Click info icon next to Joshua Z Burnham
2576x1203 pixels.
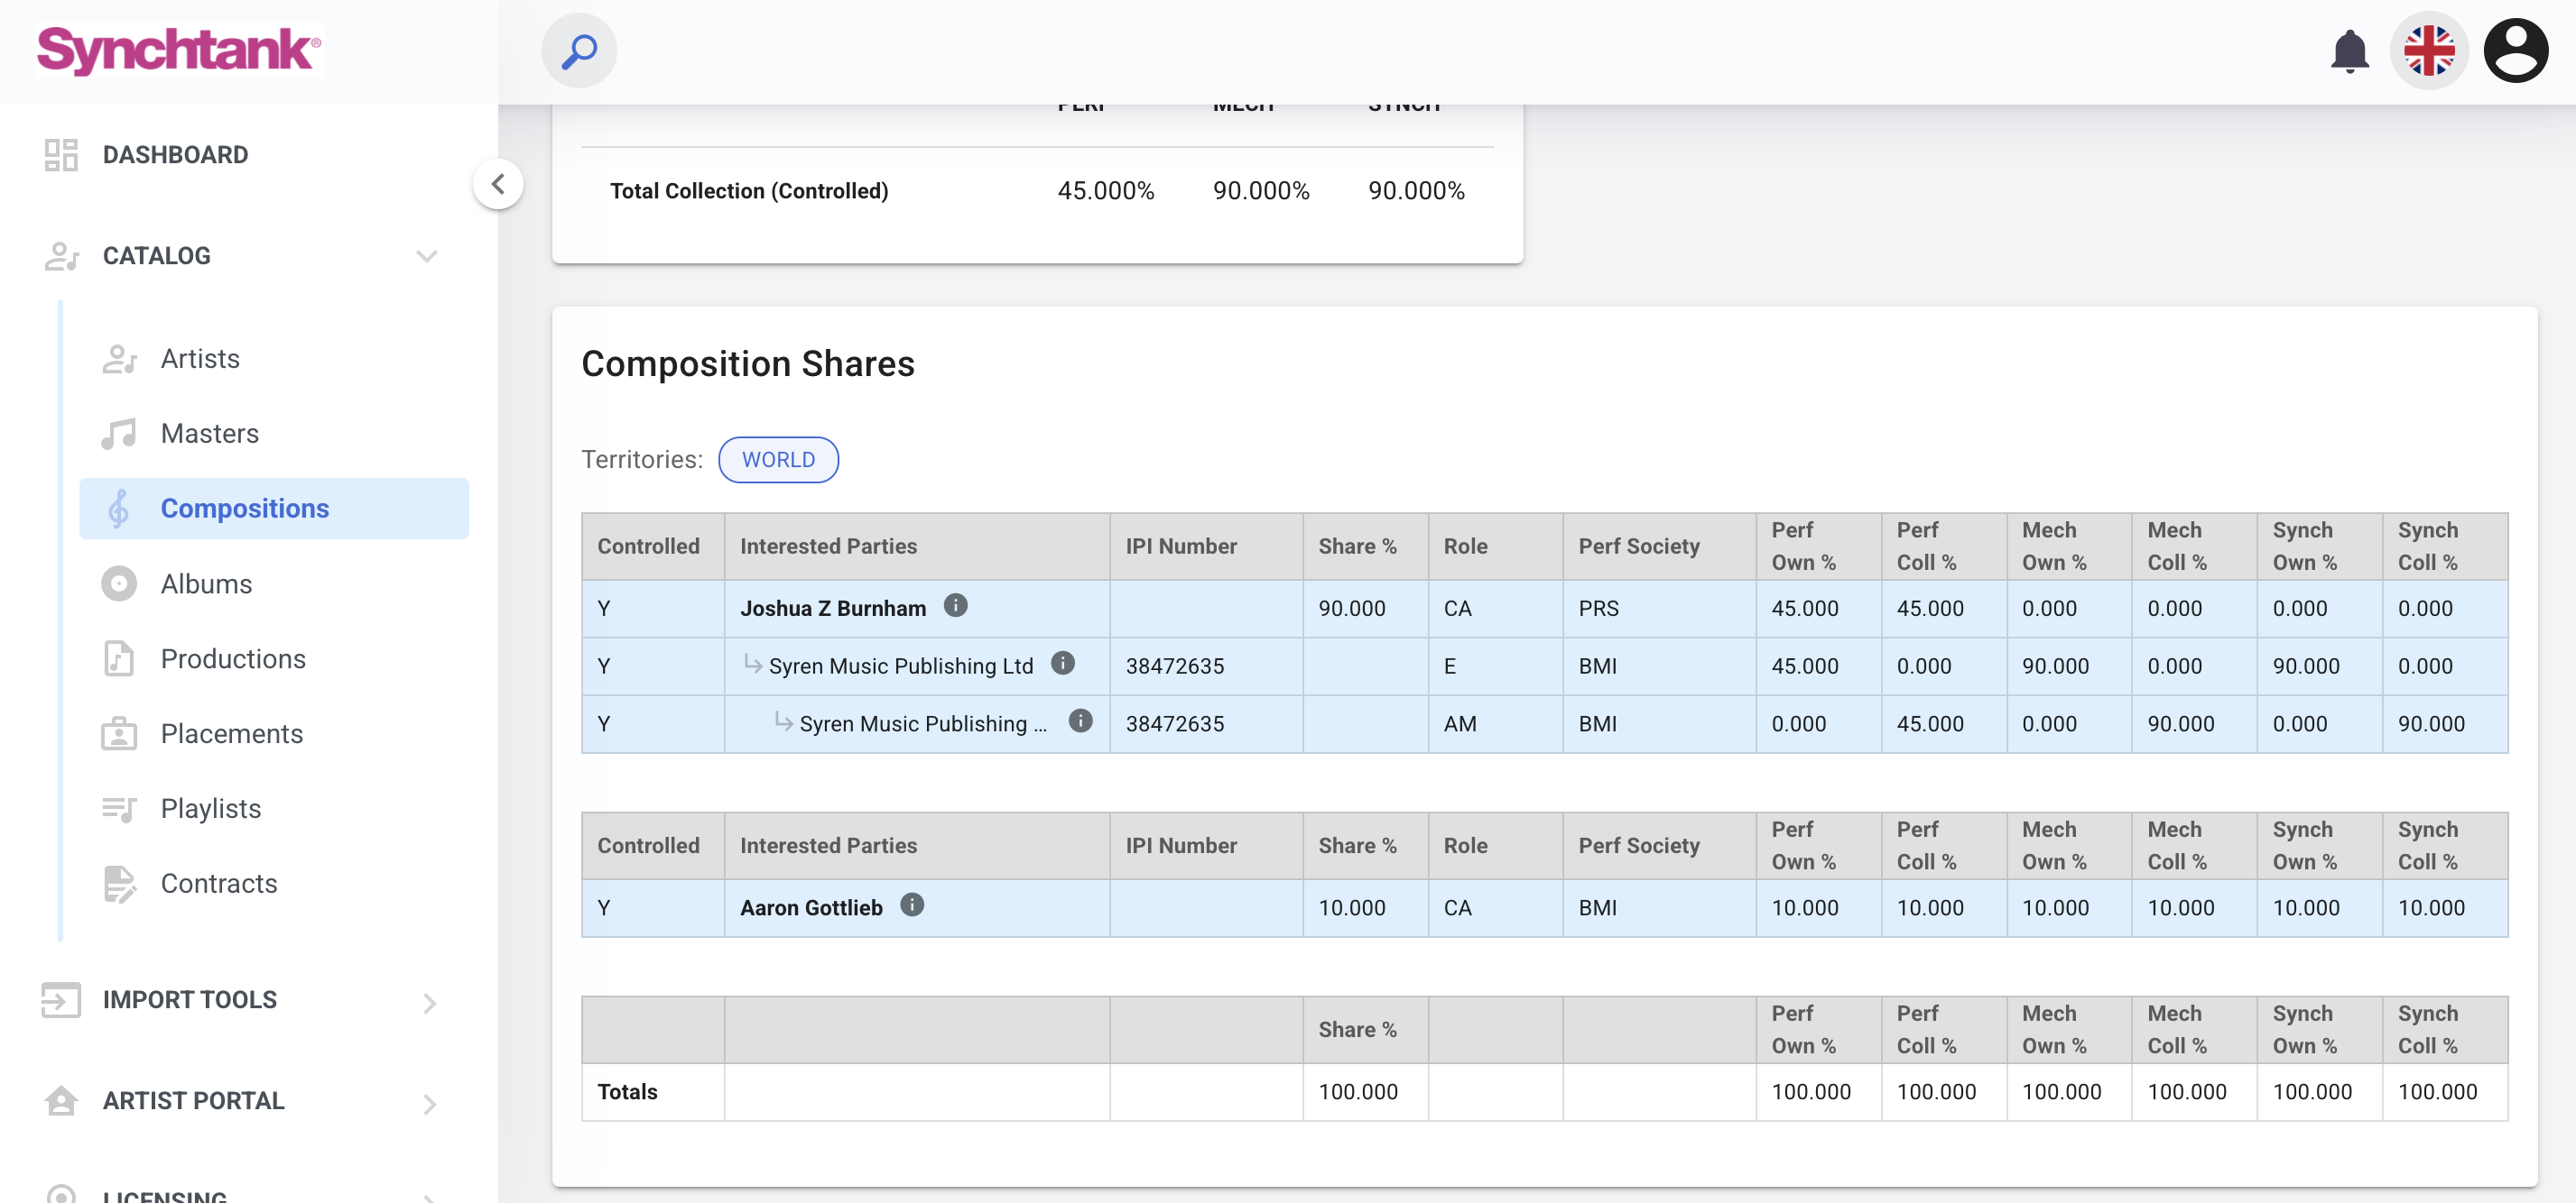point(955,605)
